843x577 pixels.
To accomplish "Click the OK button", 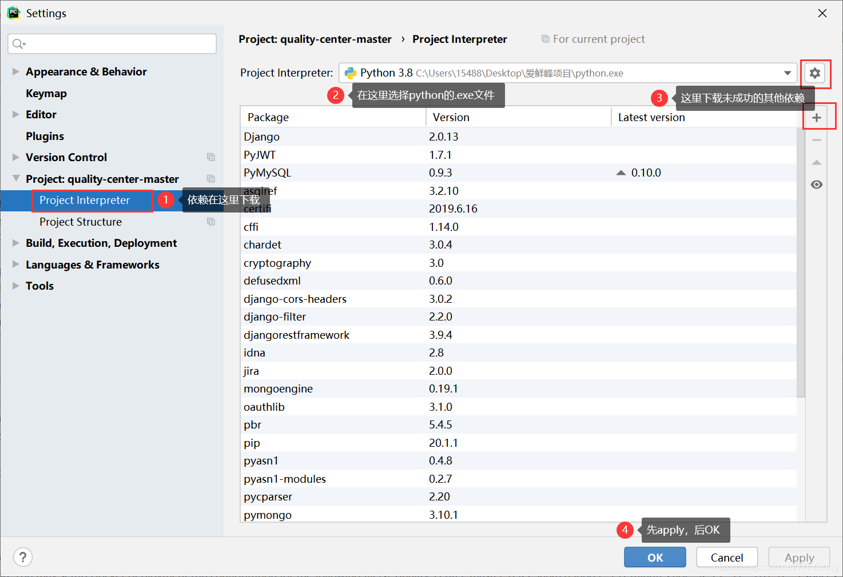I will (655, 557).
